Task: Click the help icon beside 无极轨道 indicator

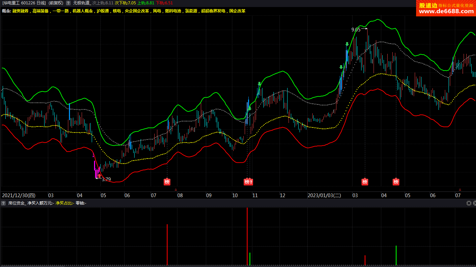Action: 68,3
